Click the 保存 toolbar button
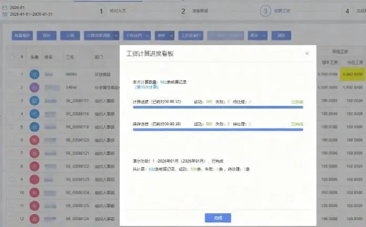Screen dimensions: 366x227 [46, 35]
